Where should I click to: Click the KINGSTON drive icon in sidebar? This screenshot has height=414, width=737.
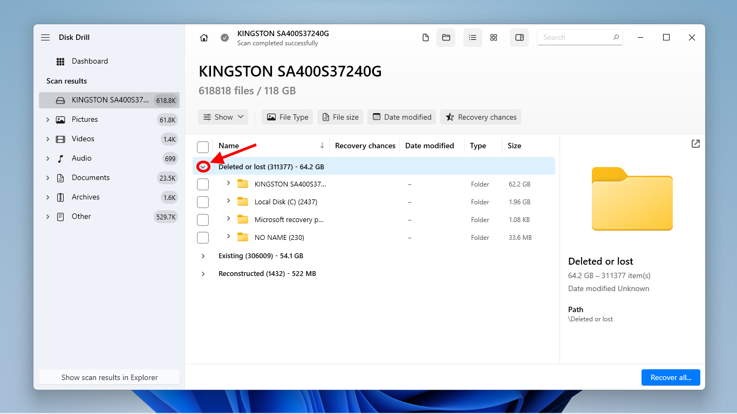point(60,100)
